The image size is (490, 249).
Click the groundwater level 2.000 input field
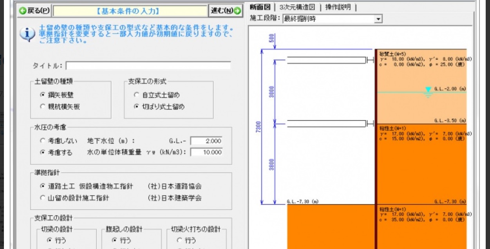pos(206,141)
